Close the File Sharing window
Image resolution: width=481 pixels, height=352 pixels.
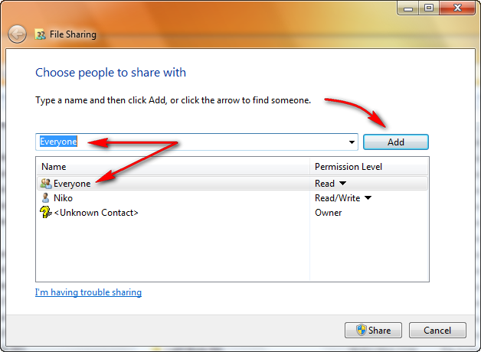[x=457, y=8]
